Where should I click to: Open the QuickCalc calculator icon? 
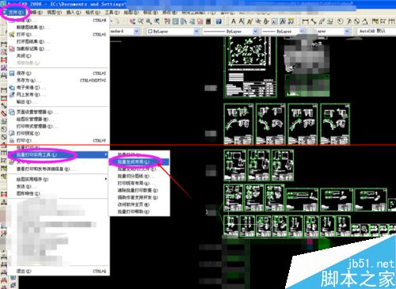pyautogui.click(x=208, y=21)
